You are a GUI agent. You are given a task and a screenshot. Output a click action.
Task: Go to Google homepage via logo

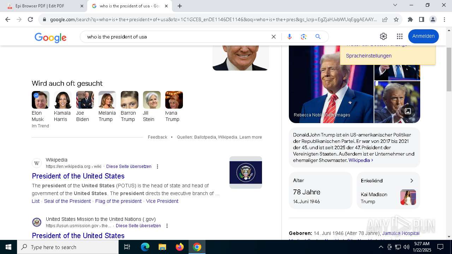click(x=50, y=37)
